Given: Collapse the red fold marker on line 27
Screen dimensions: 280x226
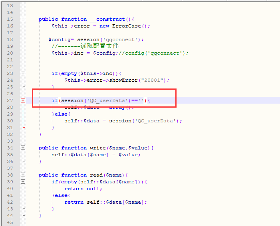Looking at the screenshot, I should pos(23,100).
